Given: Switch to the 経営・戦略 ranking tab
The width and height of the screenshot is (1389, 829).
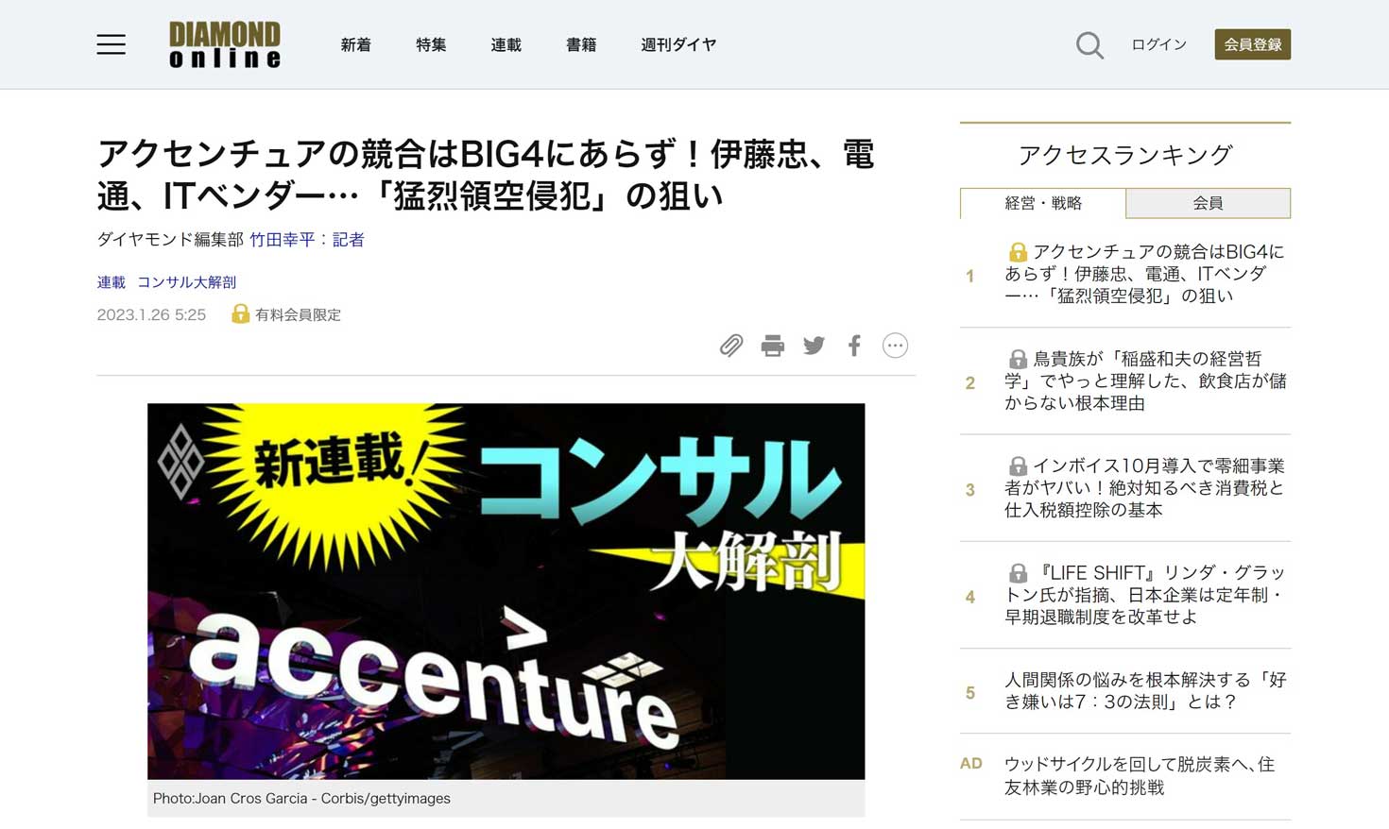Looking at the screenshot, I should click(x=1042, y=203).
